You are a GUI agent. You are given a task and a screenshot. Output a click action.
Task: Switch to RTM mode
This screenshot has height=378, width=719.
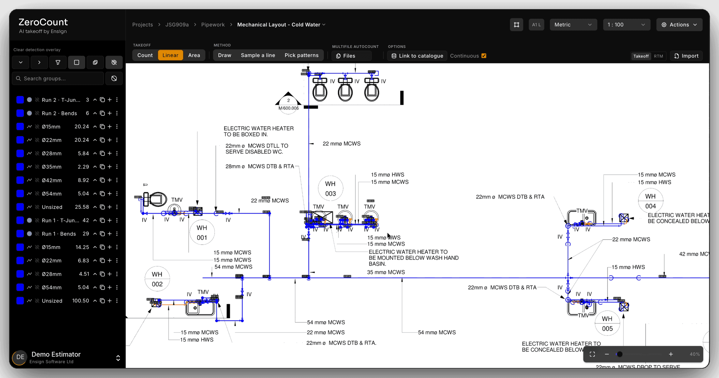(x=658, y=56)
